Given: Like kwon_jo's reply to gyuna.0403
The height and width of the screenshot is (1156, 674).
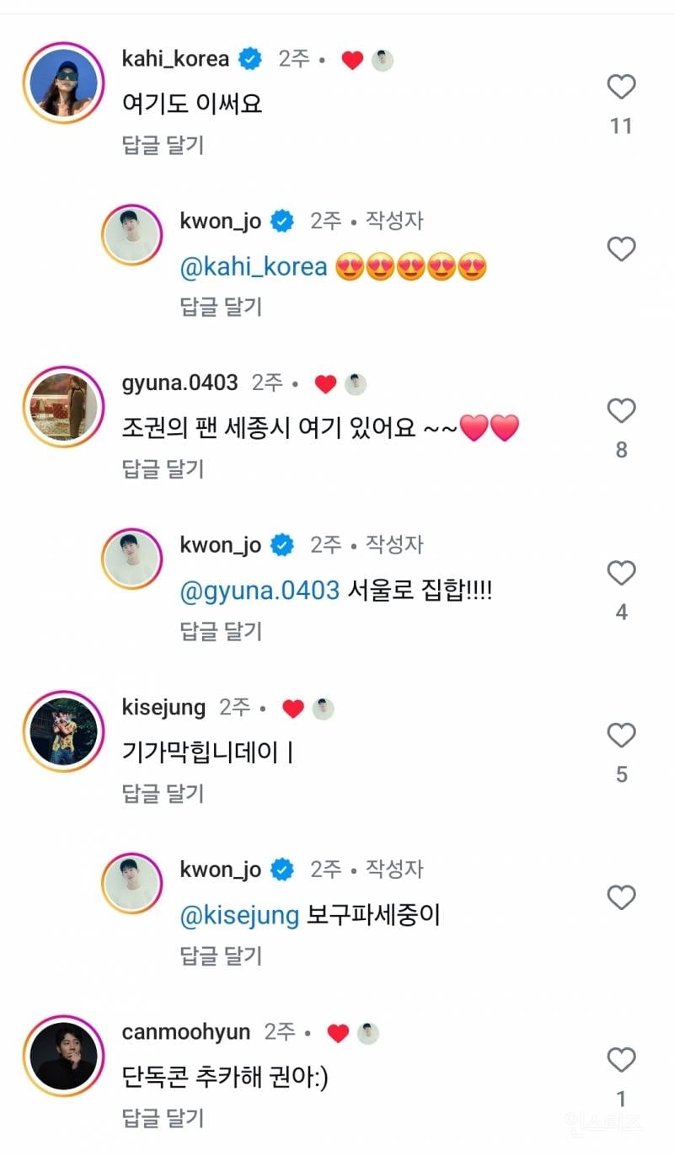Looking at the screenshot, I should [621, 573].
